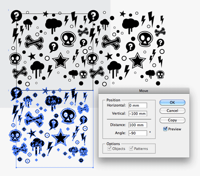The height and width of the screenshot is (176, 200).
Task: Click the Angle label text
Action: point(120,133)
